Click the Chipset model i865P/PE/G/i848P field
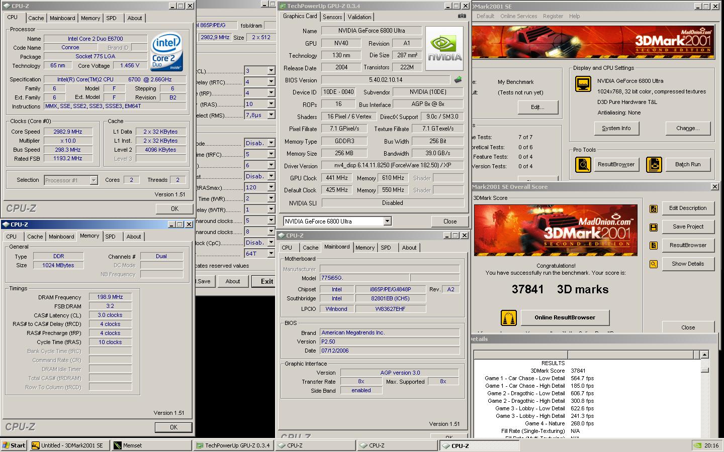Viewport: 724px width, 452px height. pyautogui.click(x=391, y=289)
